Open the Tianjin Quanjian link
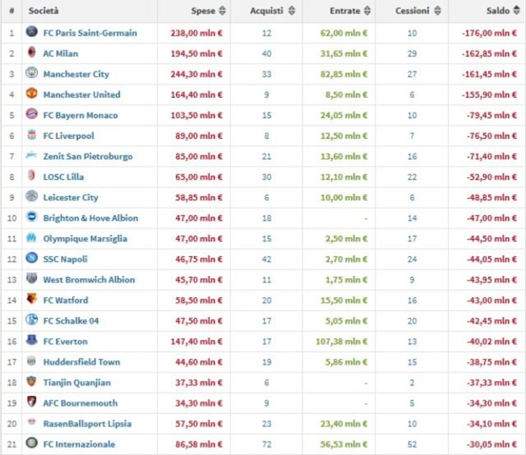Screen dimensions: 526x455 click(x=77, y=382)
